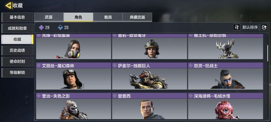Click the purple epic rarity counter icon
The height and width of the screenshot is (122, 271).
click(x=41, y=27)
